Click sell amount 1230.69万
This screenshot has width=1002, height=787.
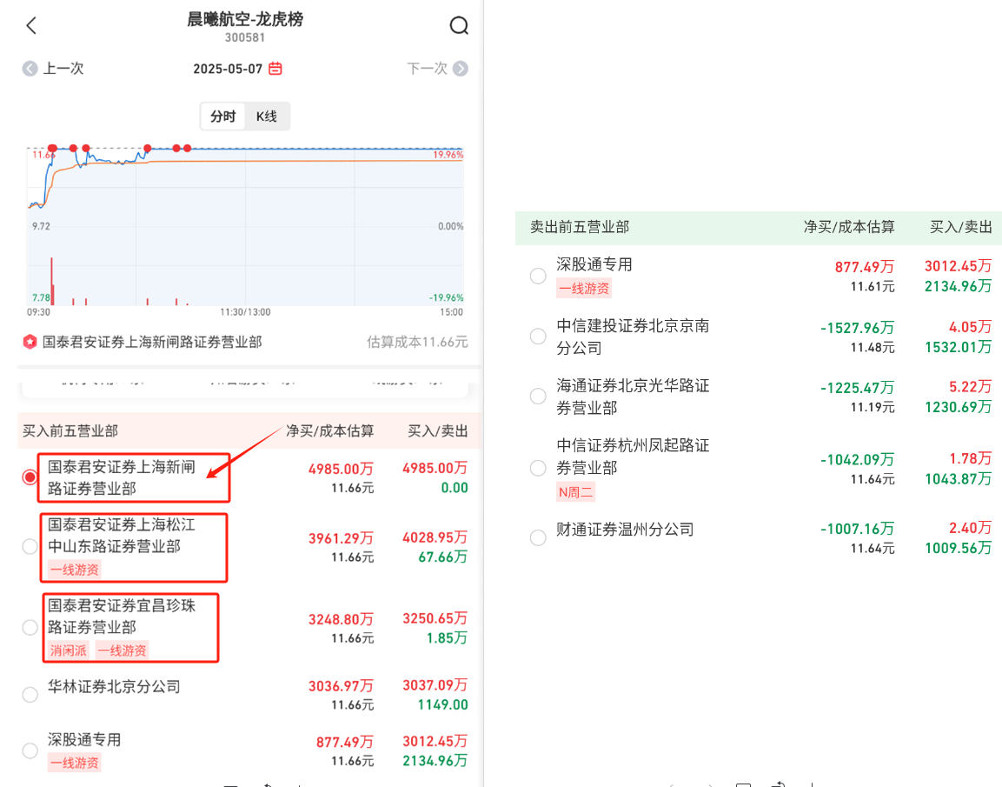click(x=958, y=407)
